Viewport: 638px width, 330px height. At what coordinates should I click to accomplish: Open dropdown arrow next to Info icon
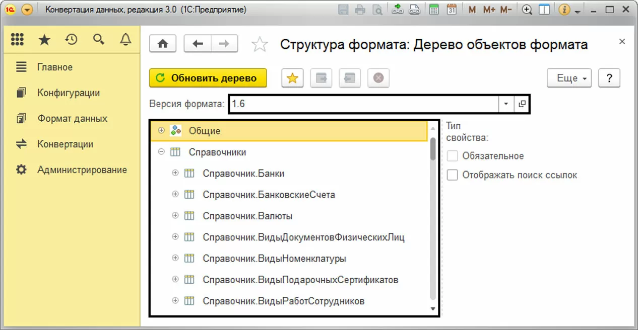click(x=577, y=11)
